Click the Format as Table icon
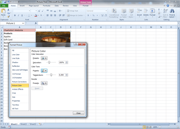Screen dimensions: 180x129 pos(124,11)
